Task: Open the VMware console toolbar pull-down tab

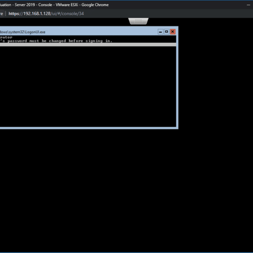Action: pos(138,21)
